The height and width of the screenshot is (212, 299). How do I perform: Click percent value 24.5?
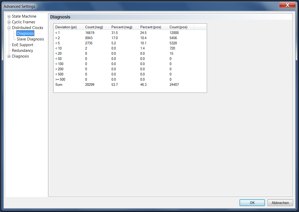(x=143, y=33)
